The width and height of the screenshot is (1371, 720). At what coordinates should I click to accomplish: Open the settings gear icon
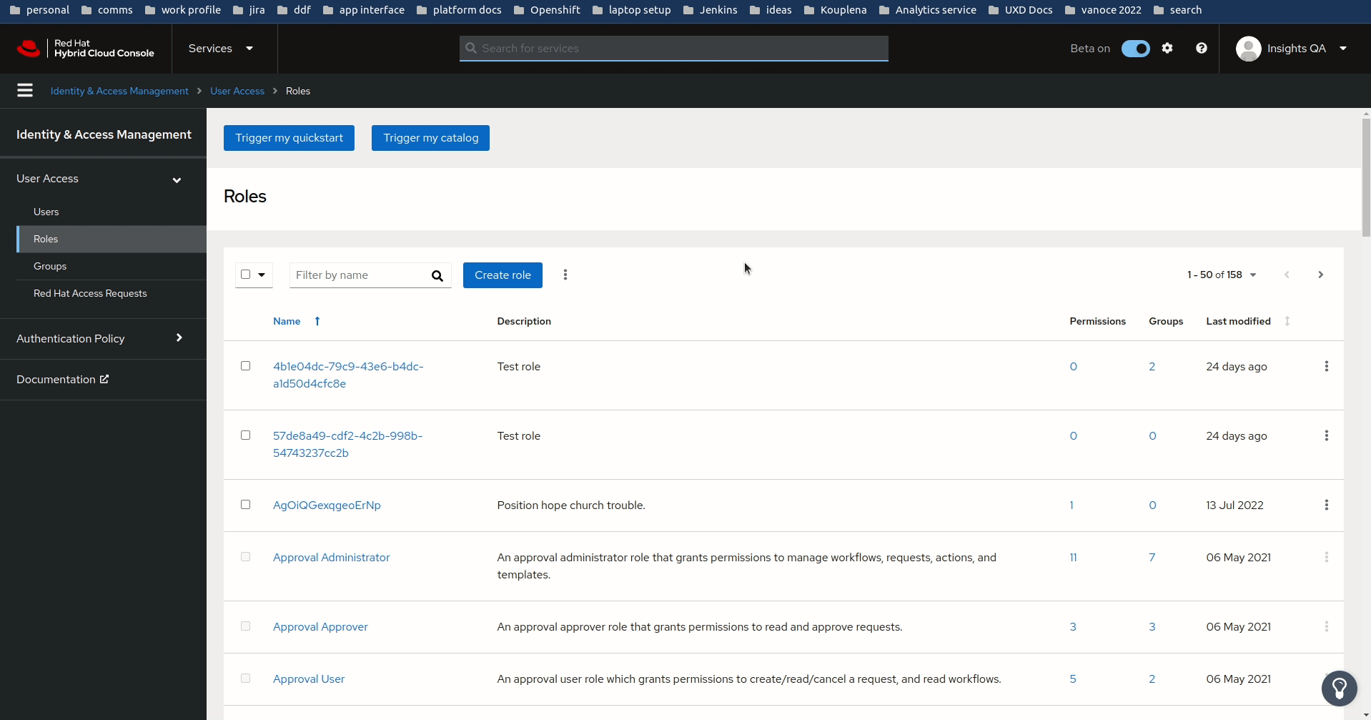tap(1167, 48)
